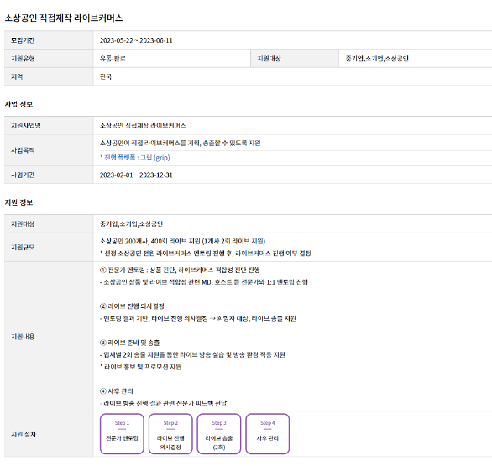492x466 pixels.
Task: Click the Step 1 전문가 멘토링 box
Action: click(122, 434)
